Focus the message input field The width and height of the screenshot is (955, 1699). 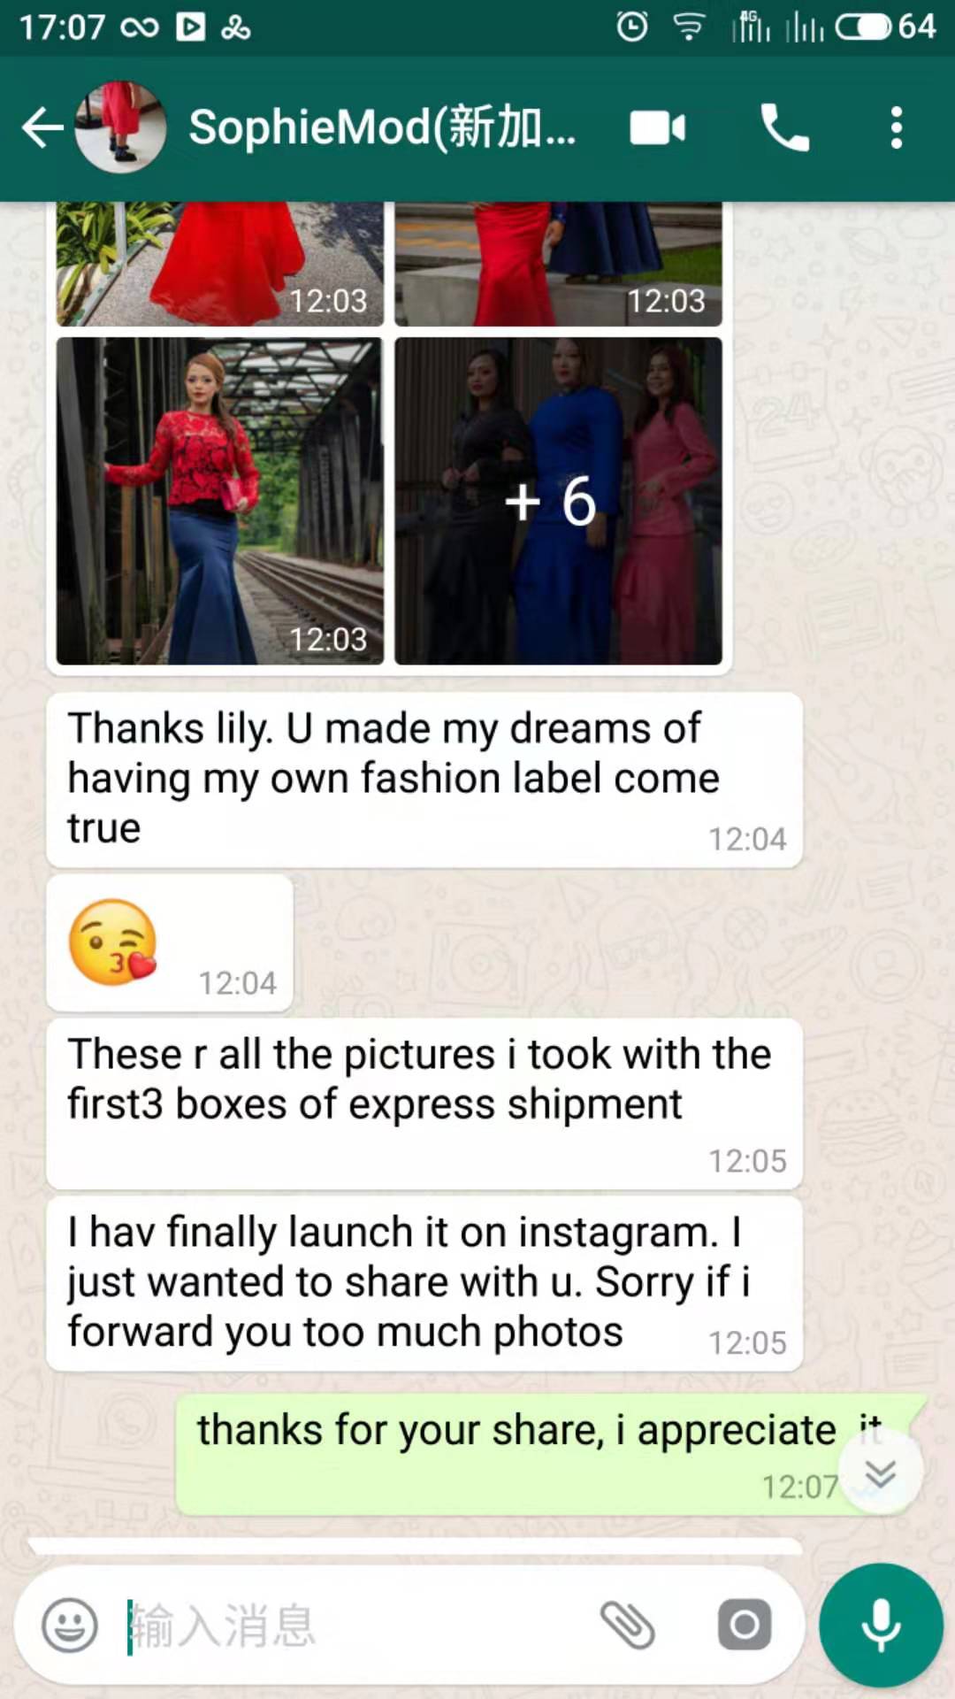point(354,1626)
